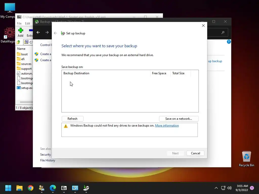The height and width of the screenshot is (194, 259).
Task: Open notification badge in taskbar
Action: click(252, 188)
